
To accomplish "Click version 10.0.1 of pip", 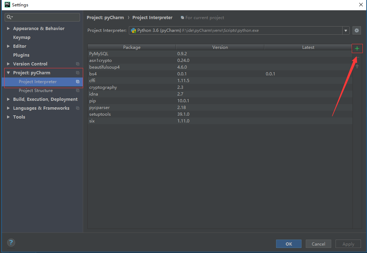I will (x=183, y=100).
